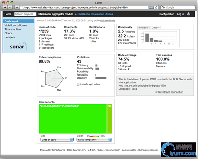Switch to the Classes complexity tab
This screenshot has width=198, height=159.
coord(155,28)
